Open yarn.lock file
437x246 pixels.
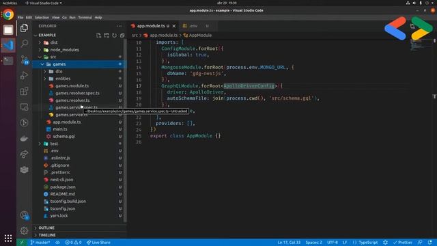tap(80, 216)
